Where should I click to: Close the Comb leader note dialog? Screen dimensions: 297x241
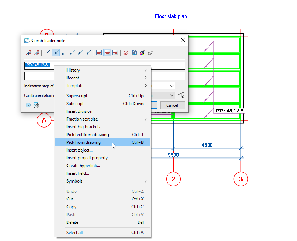[183, 40]
